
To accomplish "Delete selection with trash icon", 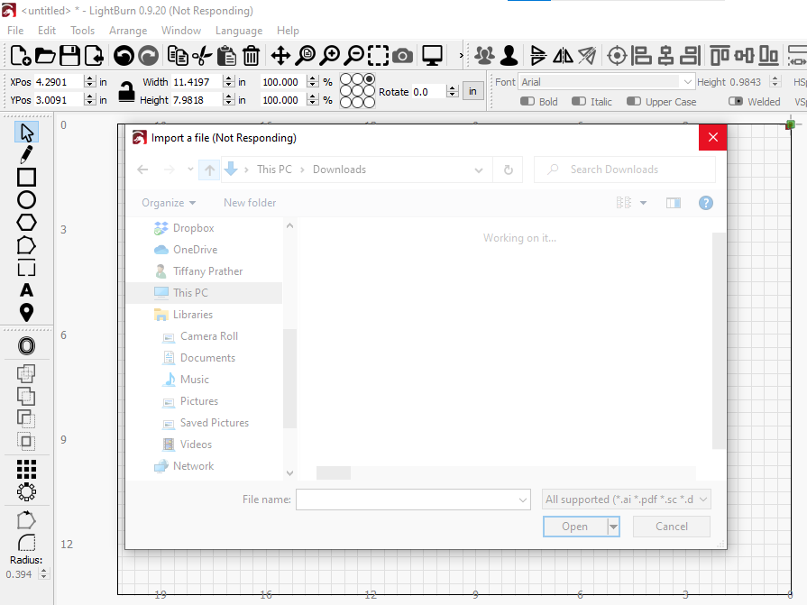I will [252, 55].
